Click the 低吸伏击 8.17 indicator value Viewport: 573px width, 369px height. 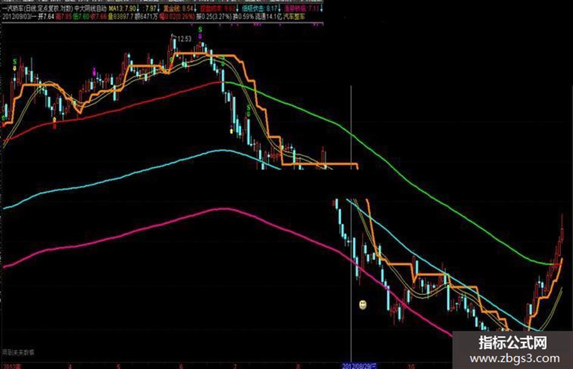[259, 8]
